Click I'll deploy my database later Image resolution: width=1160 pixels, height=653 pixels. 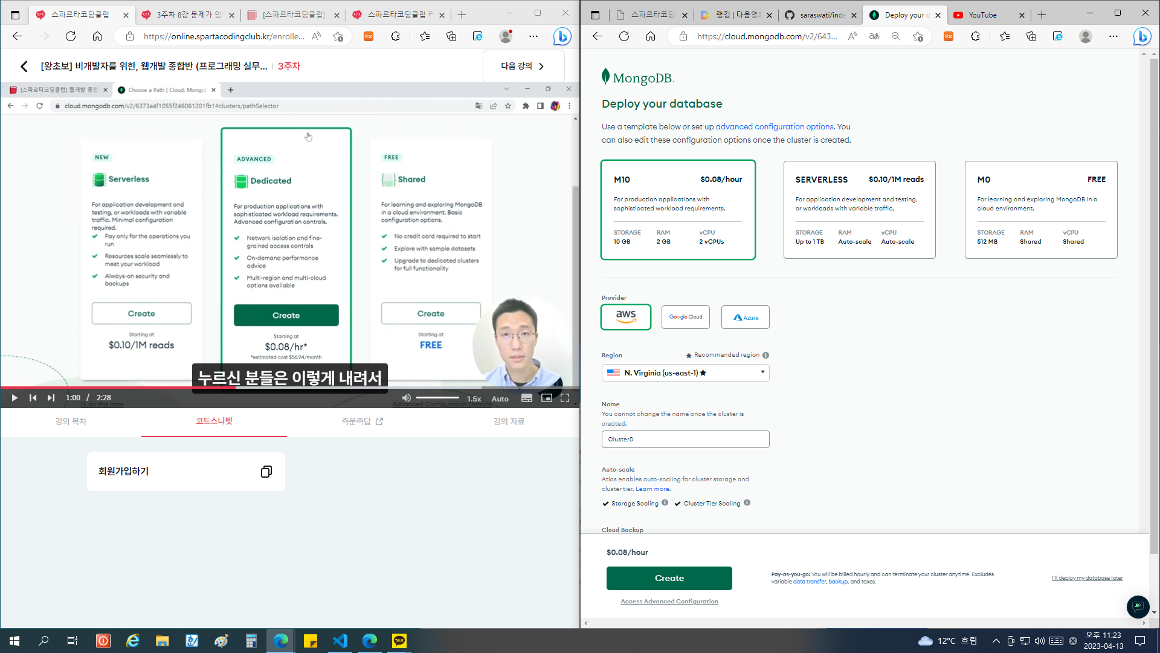coord(1087,578)
